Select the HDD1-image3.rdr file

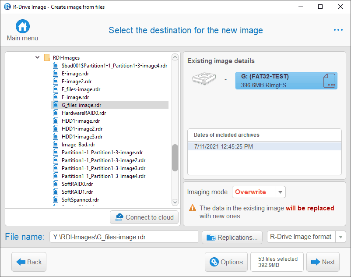click(x=82, y=136)
